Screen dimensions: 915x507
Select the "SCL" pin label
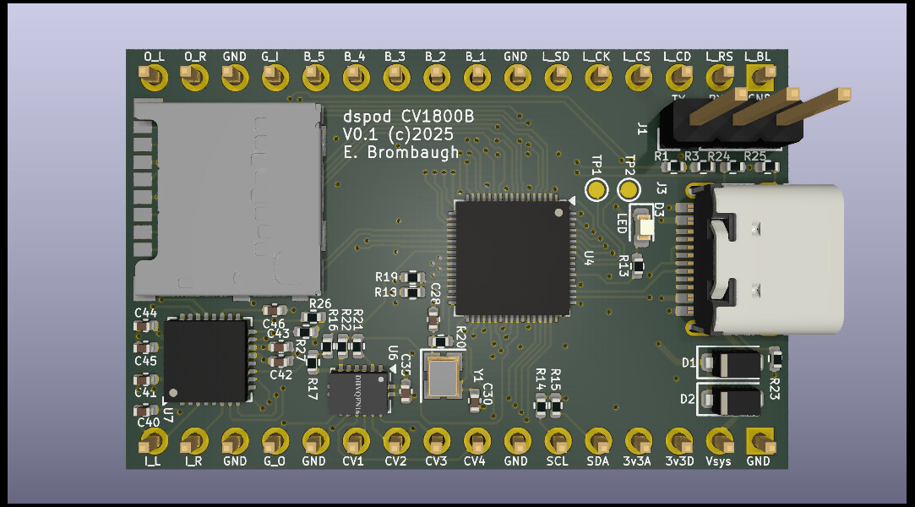pos(558,461)
